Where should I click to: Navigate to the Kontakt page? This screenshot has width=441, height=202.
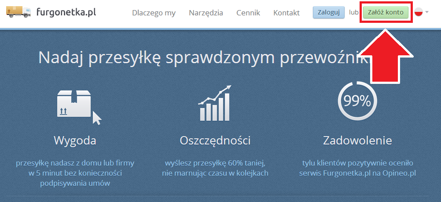[x=286, y=13]
